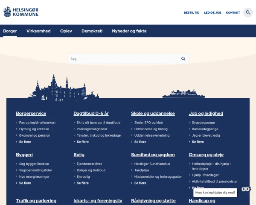Go to Hjælpemidler og forbrugsgoder
The width and height of the screenshot is (256, 205).
tap(158, 177)
